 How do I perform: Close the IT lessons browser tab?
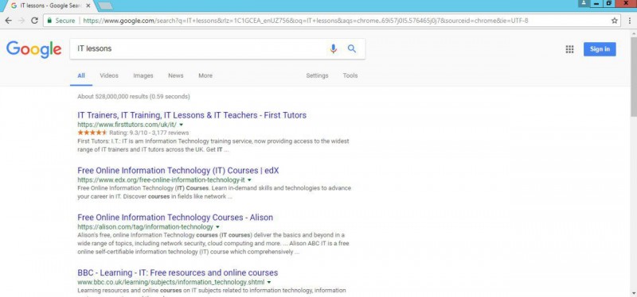click(x=88, y=6)
